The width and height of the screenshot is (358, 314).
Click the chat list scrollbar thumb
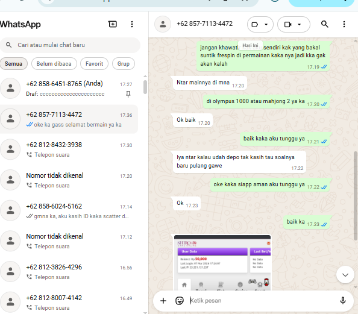[x=145, y=87]
